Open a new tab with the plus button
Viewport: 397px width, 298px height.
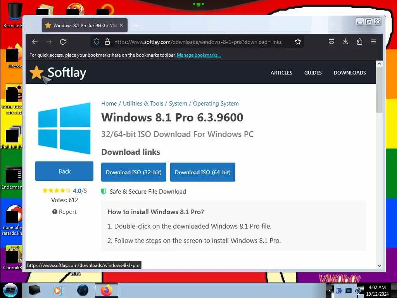pyautogui.click(x=136, y=26)
